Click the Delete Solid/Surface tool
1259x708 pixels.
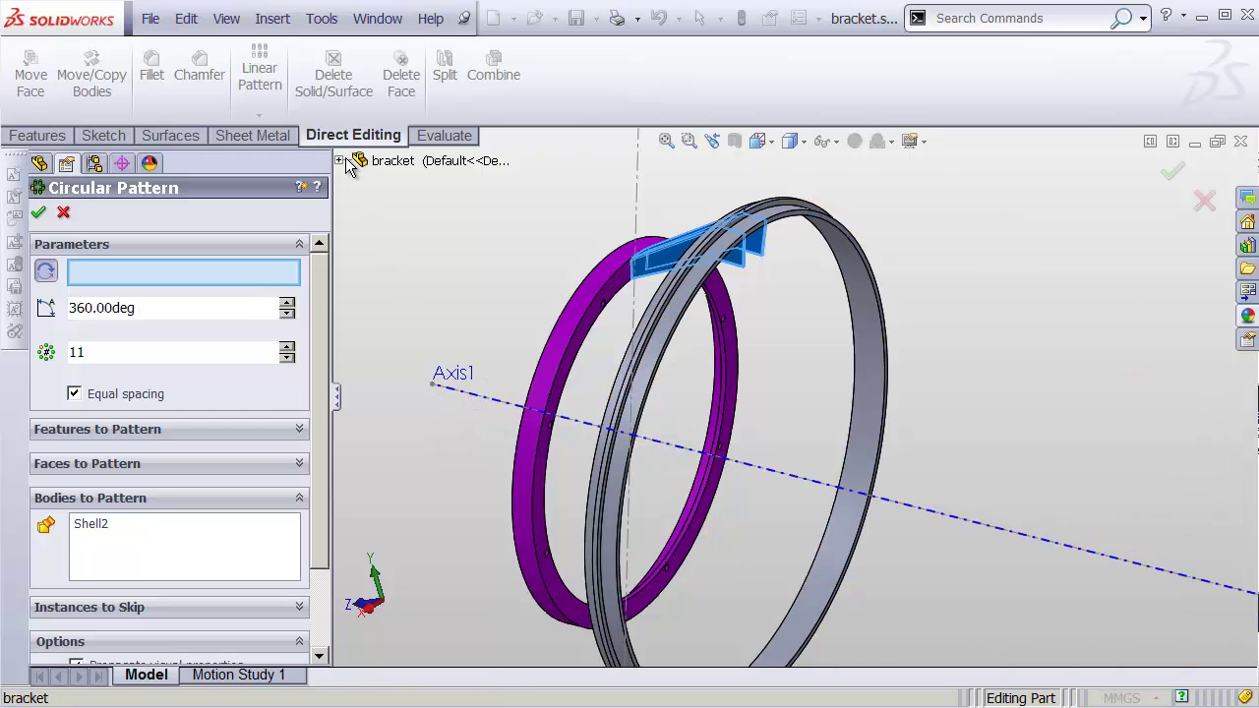coord(333,75)
